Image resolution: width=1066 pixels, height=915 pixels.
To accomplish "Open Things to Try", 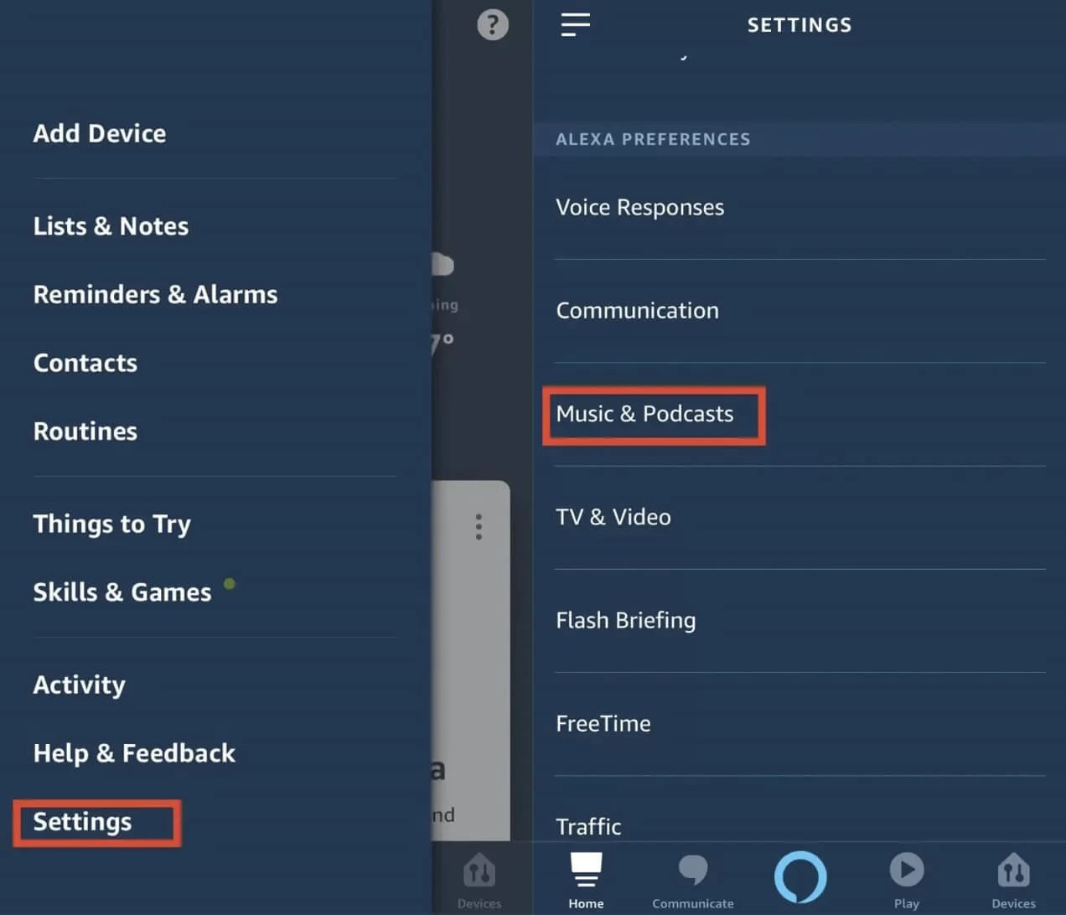I will point(112,525).
